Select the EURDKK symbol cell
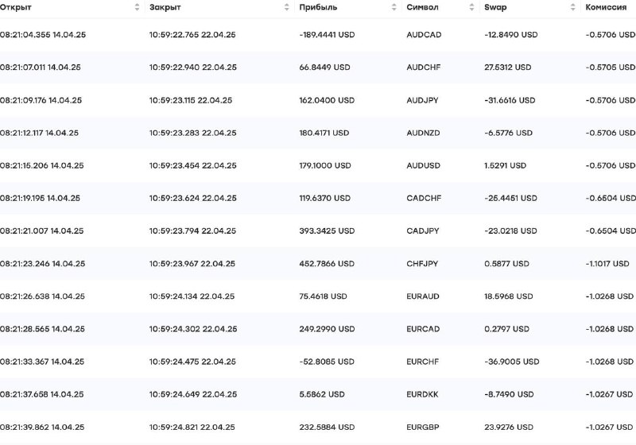Viewport: 636px width, 445px height. pos(422,394)
